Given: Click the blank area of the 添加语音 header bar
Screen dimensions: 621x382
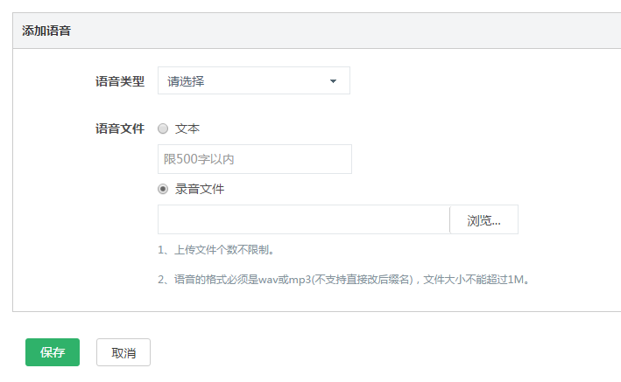Looking at the screenshot, I should click(x=350, y=31).
